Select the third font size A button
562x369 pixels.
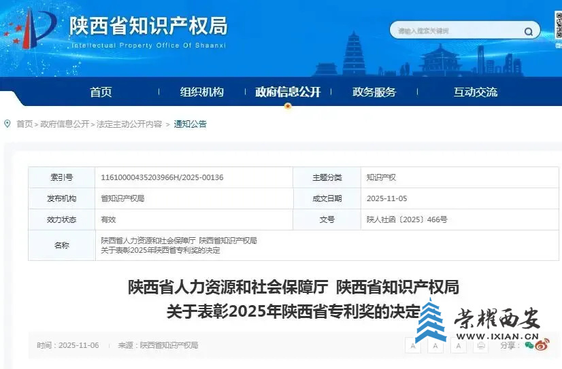459,346
